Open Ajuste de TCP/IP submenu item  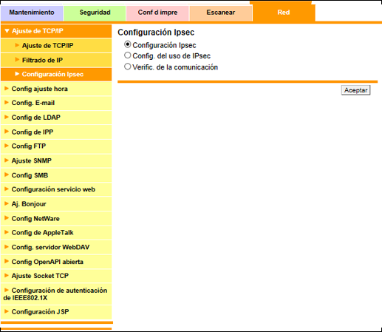(56, 46)
